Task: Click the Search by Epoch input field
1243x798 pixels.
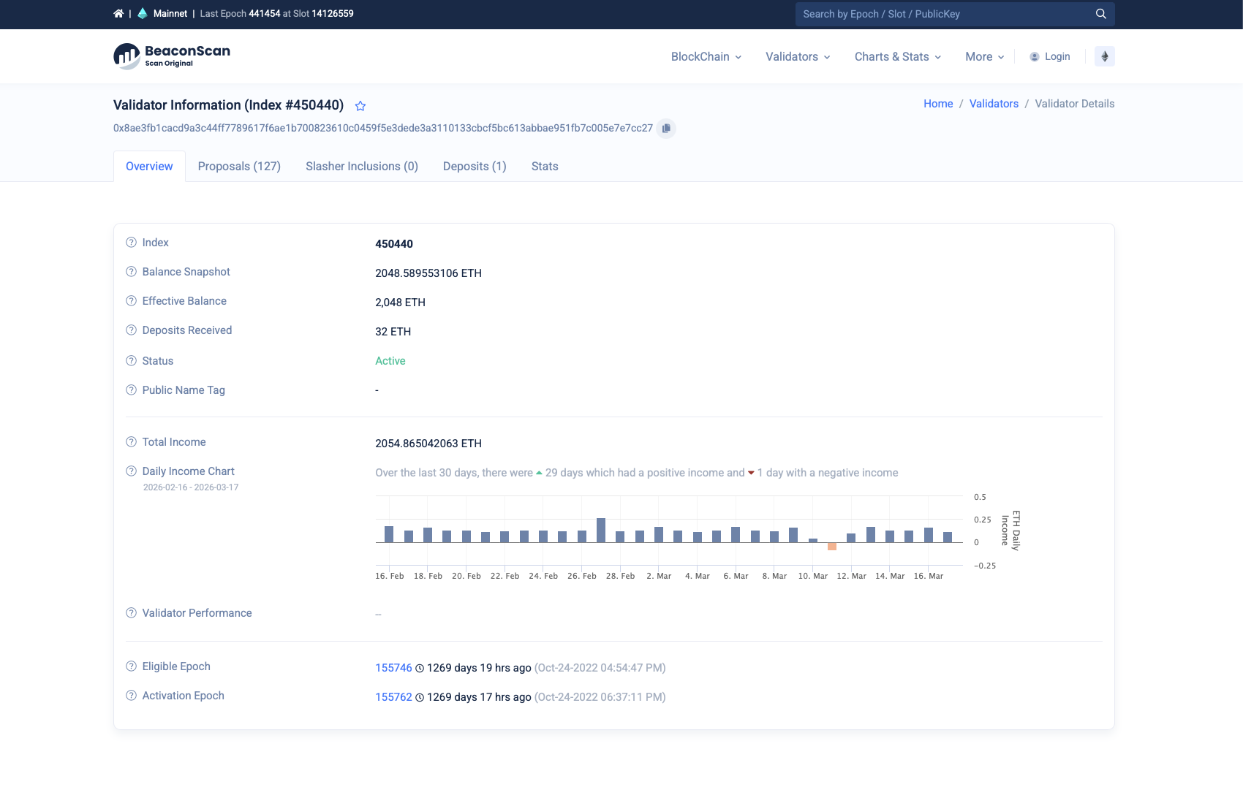Action: click(943, 14)
